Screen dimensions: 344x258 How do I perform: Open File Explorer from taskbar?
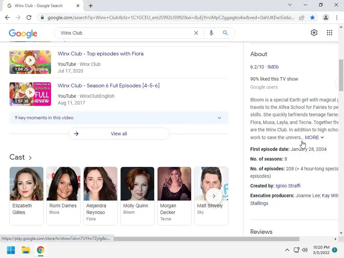click(26, 250)
